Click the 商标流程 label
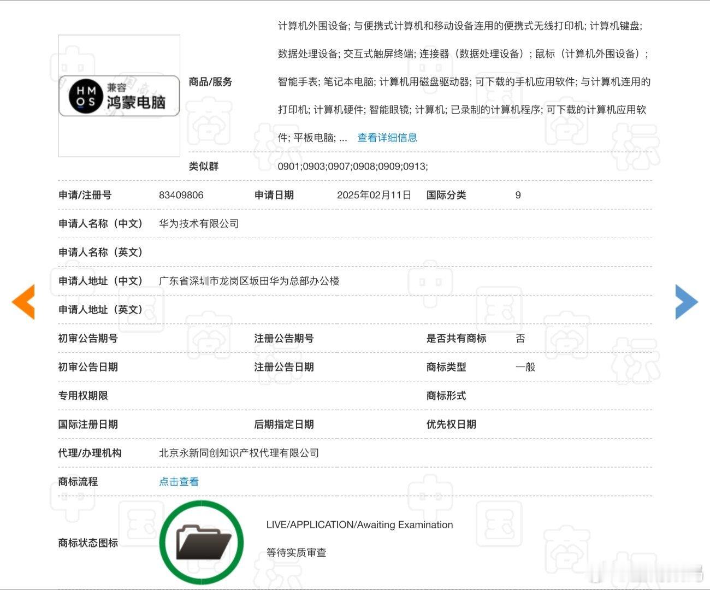 tap(78, 482)
